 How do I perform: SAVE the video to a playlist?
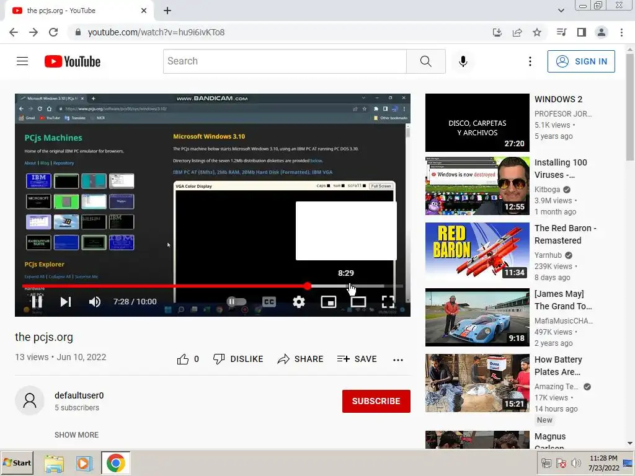(357, 359)
